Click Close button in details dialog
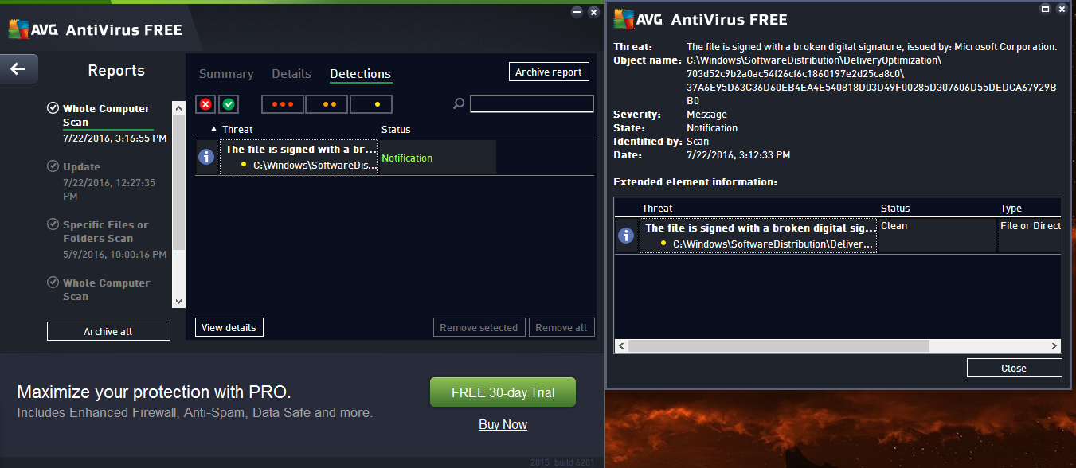Viewport: 1076px width, 468px height. click(x=1014, y=368)
